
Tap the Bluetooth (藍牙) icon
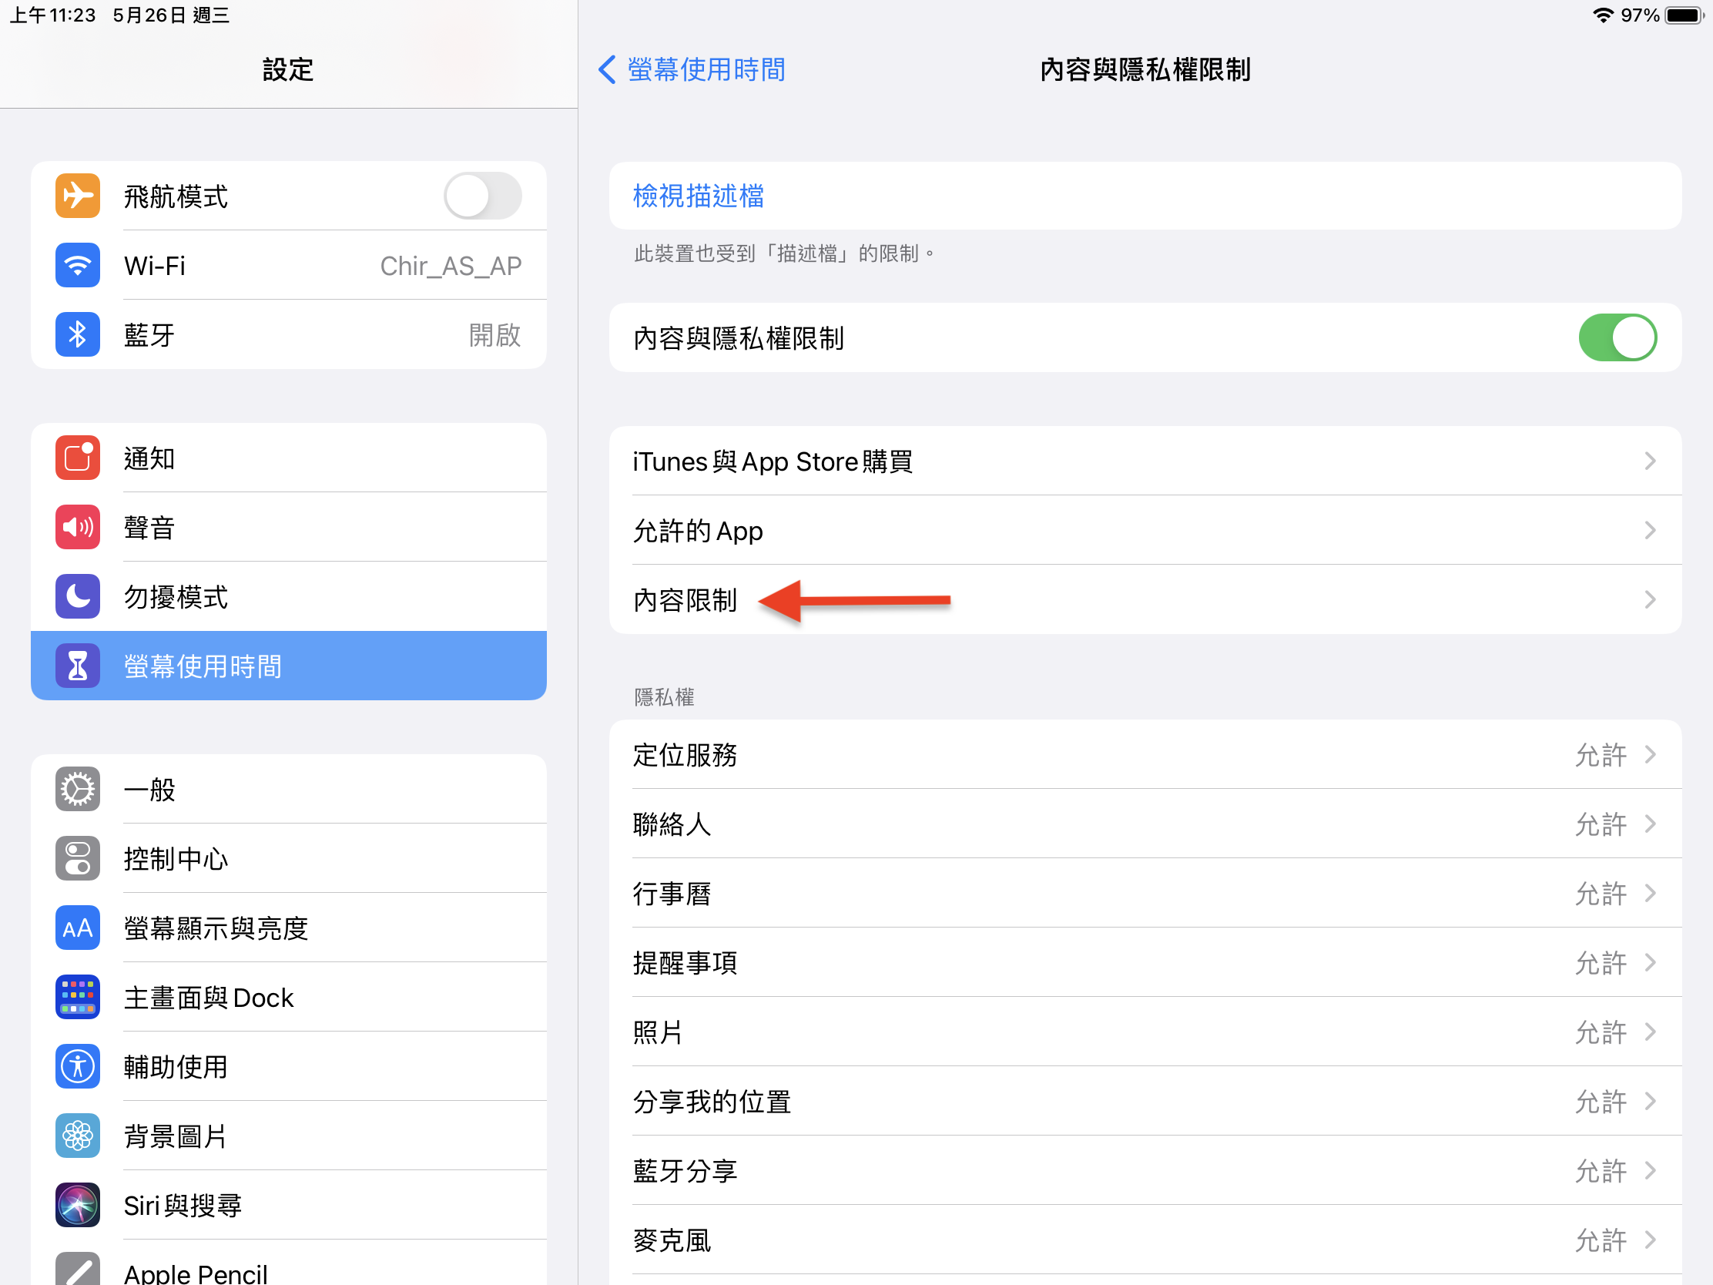78,334
